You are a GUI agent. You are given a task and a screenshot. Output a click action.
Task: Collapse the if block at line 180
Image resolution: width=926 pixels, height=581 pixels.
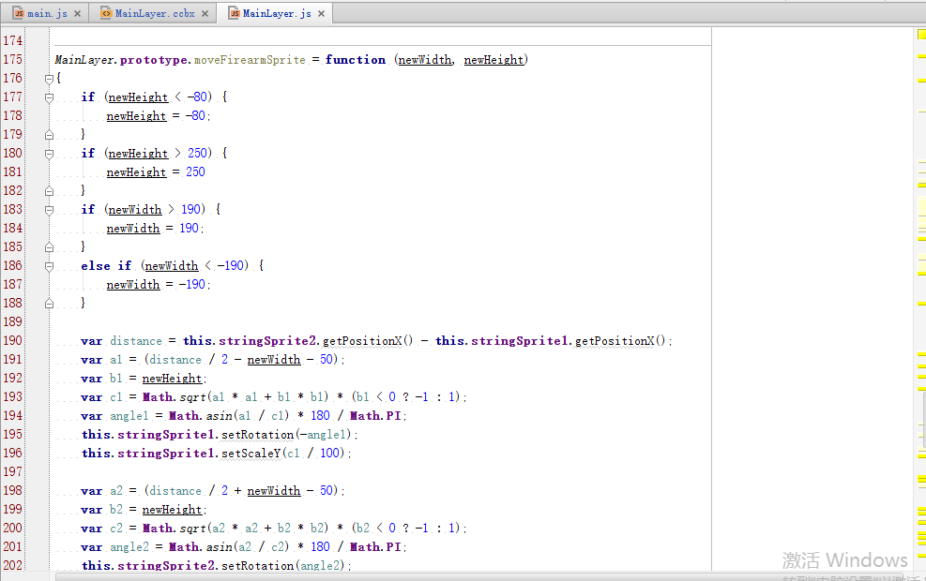(x=49, y=154)
